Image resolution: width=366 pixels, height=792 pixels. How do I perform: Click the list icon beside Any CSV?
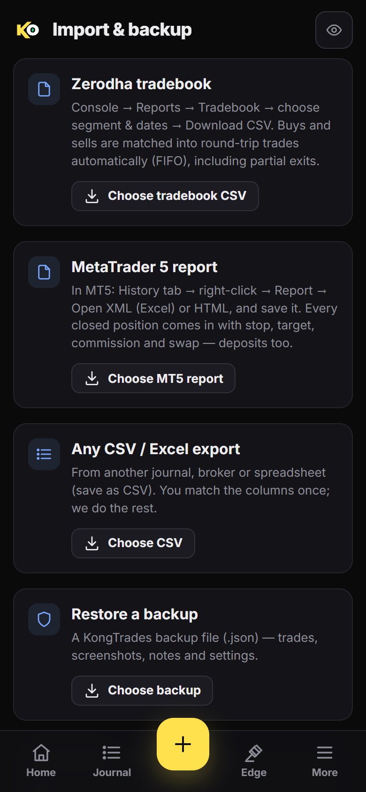44,454
